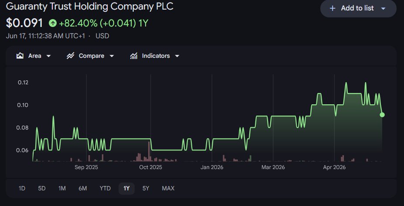Click the Add to list button label
404x206 pixels.
coord(357,8)
